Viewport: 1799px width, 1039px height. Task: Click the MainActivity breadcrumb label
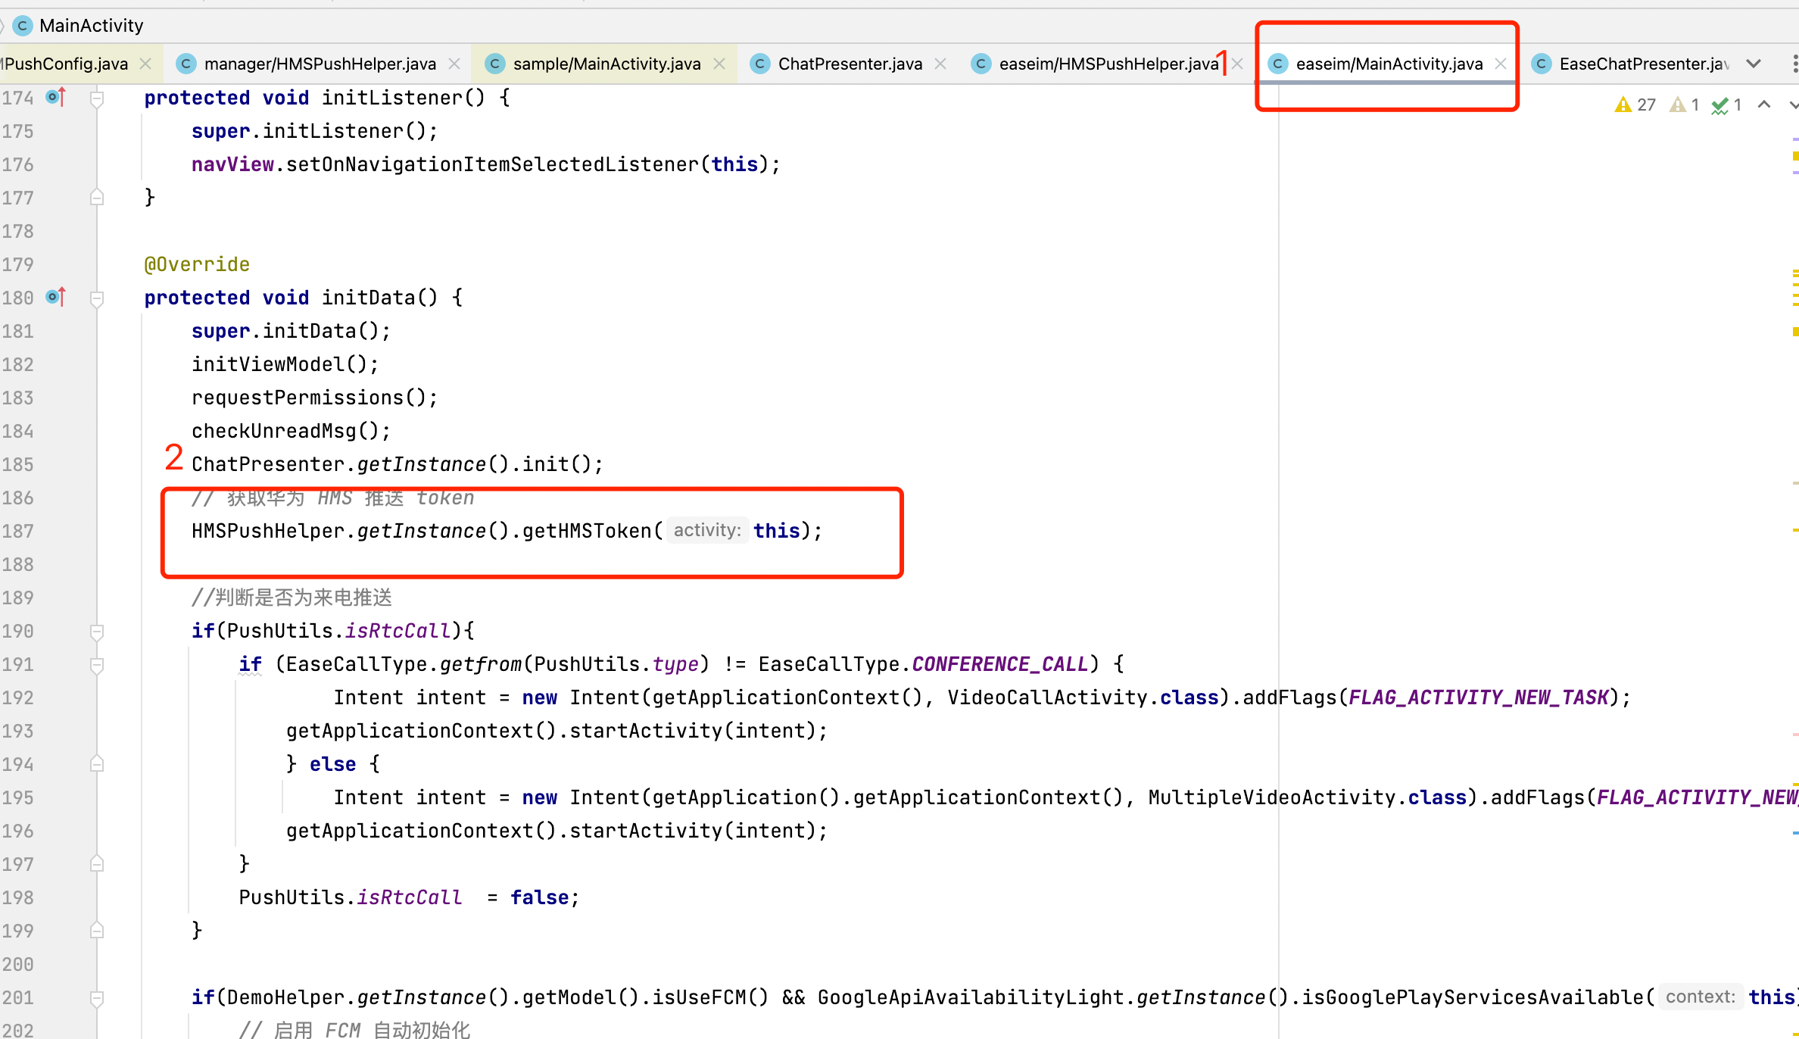click(x=91, y=26)
